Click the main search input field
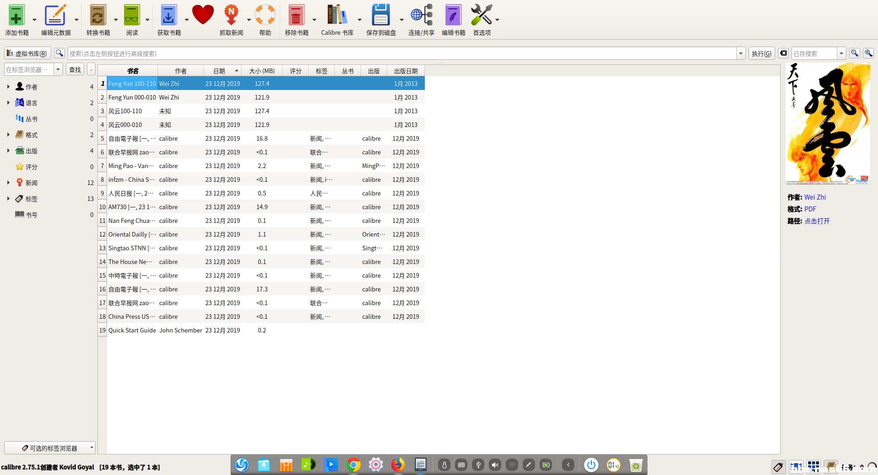Screen dimensions: 878x475 402,53
